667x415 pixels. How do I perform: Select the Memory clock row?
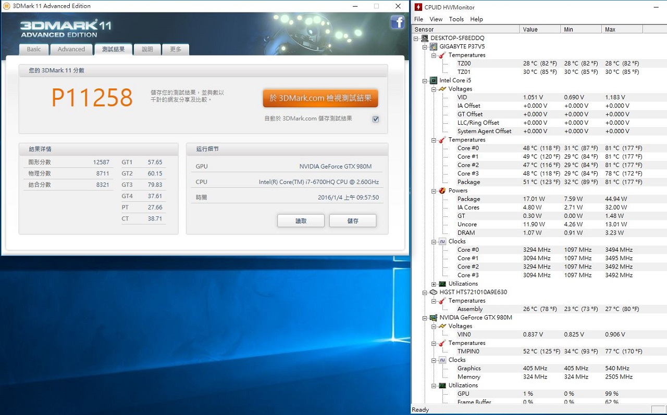pos(539,377)
